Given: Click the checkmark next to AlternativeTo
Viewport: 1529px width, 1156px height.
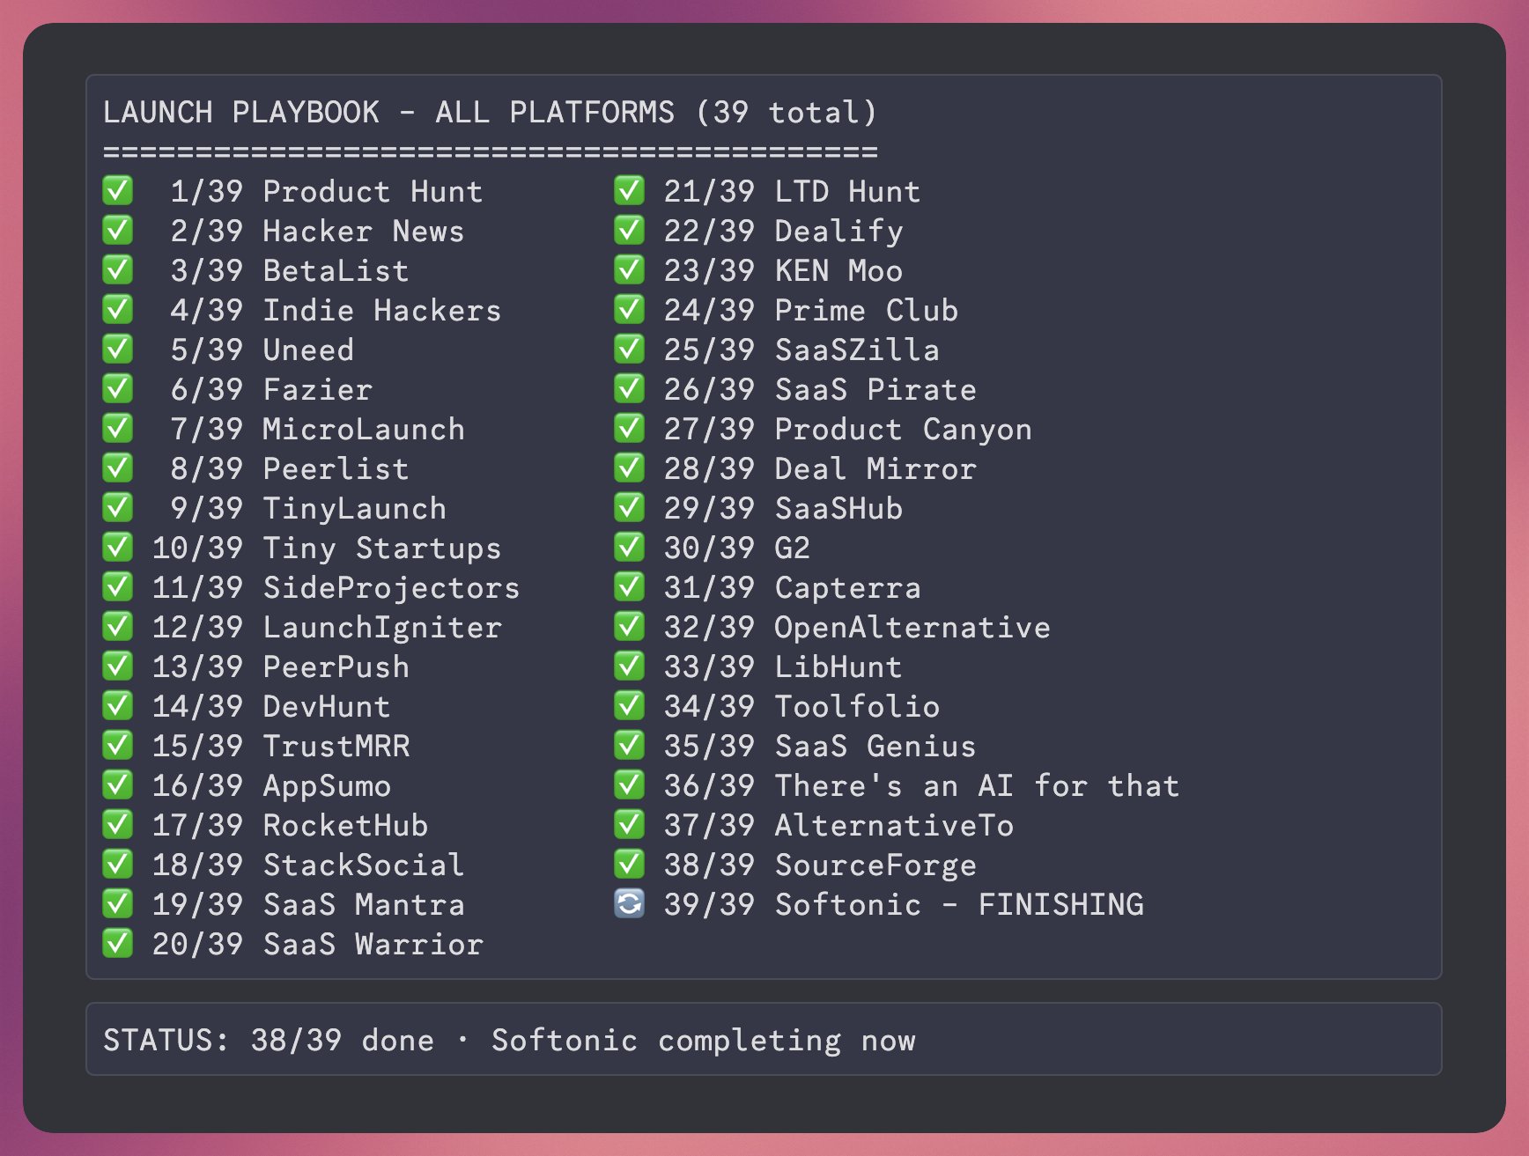Looking at the screenshot, I should pos(629,824).
